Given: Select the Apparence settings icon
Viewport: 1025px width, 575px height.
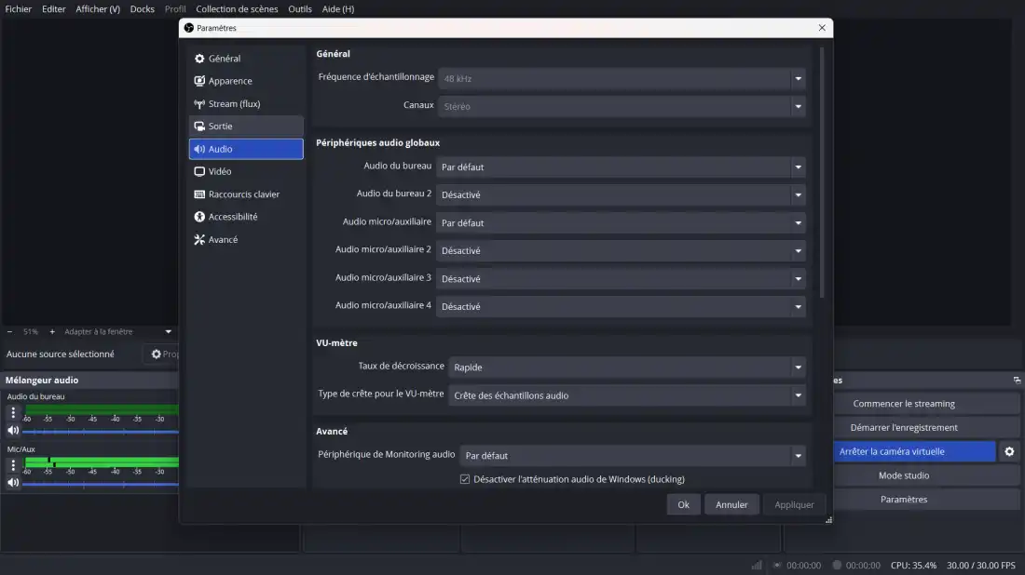Looking at the screenshot, I should [x=199, y=81].
